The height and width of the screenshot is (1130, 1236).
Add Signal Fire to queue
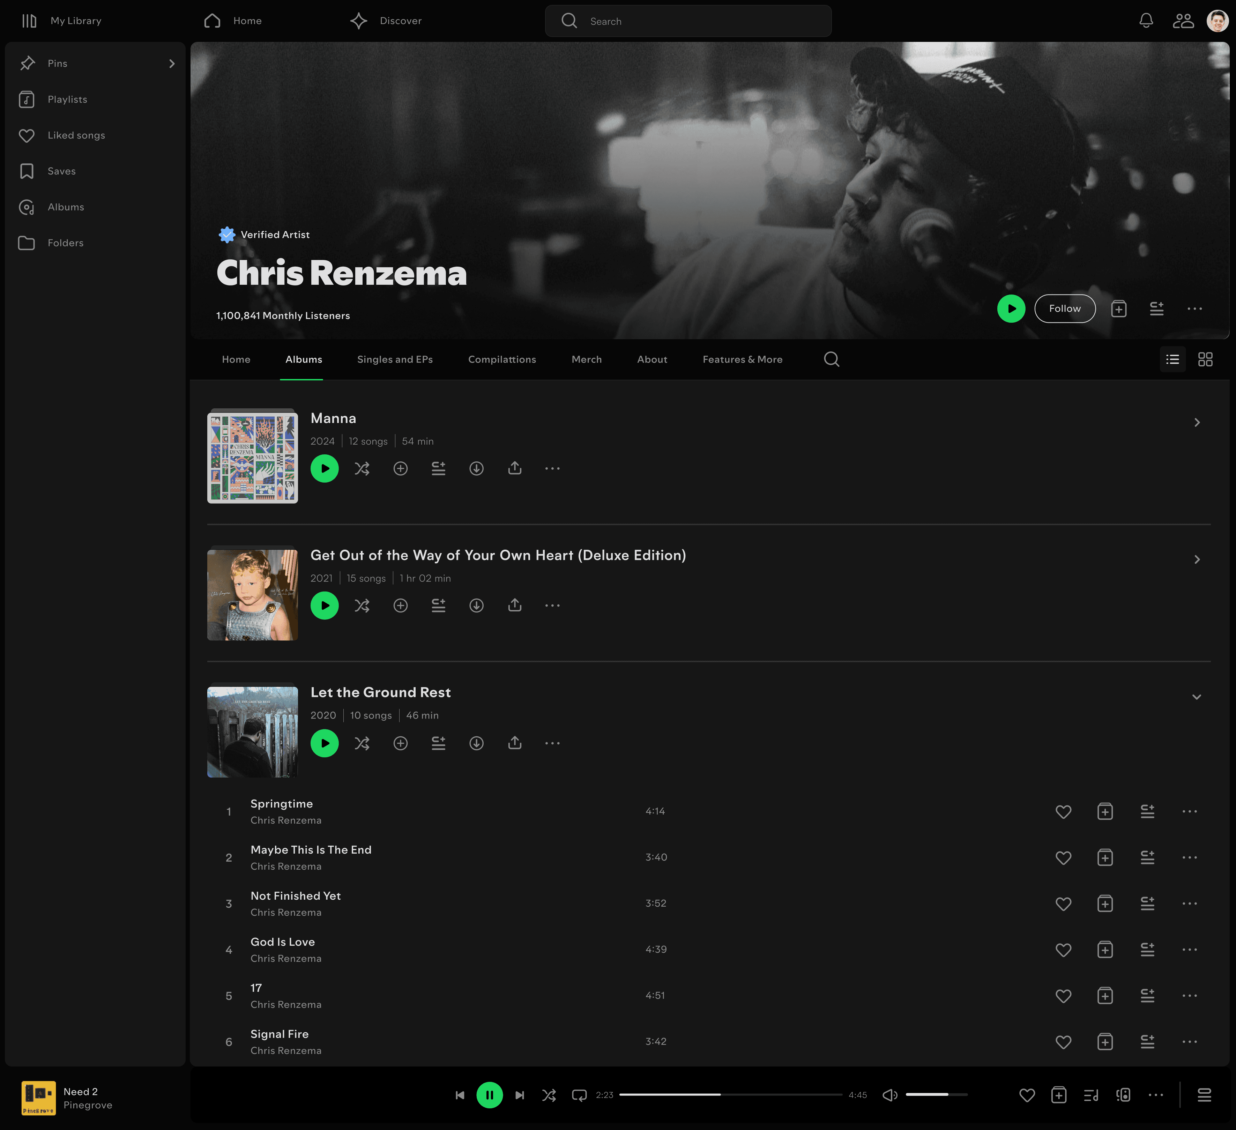(1147, 1042)
